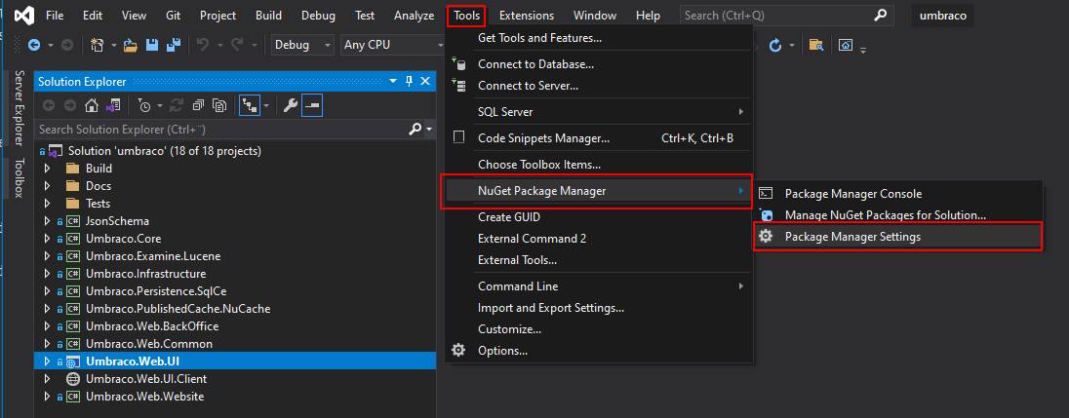Click the Navigate Backward arrow icon

pyautogui.click(x=33, y=45)
